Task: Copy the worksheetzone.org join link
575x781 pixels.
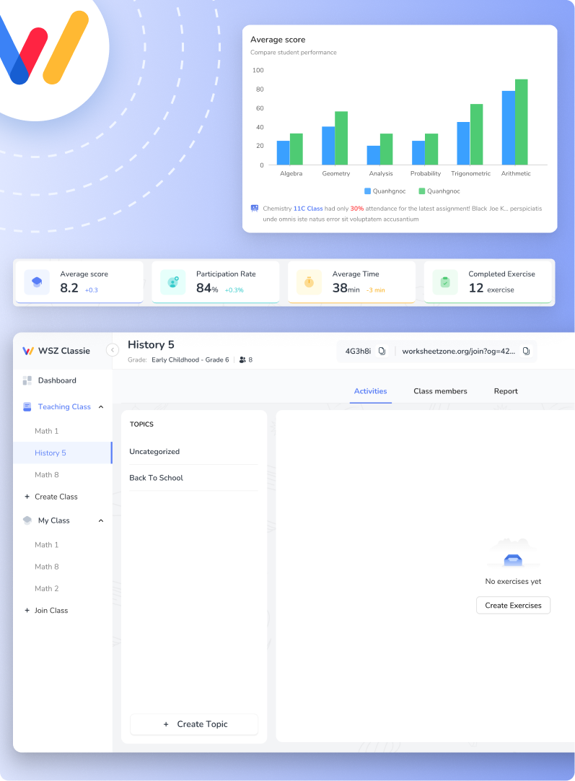Action: coord(526,352)
